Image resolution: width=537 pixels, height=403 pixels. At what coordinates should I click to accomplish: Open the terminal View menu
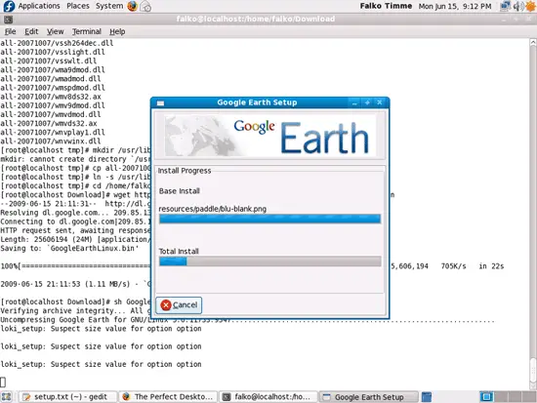55,31
